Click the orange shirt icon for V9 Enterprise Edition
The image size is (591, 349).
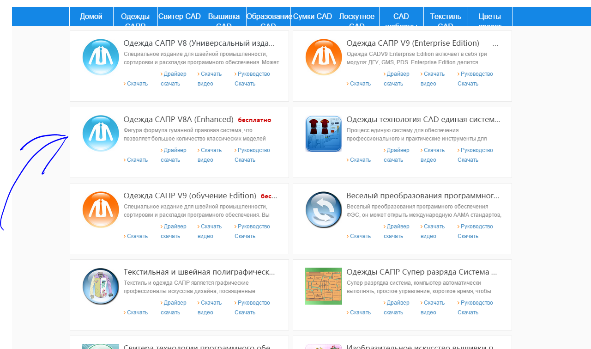point(324,57)
